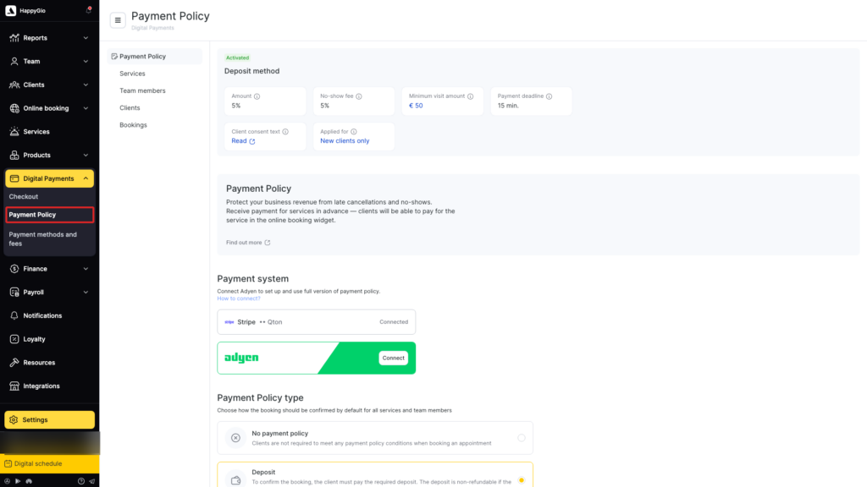
Task: Click the Loyalty icon in sidebar
Action: pos(14,339)
